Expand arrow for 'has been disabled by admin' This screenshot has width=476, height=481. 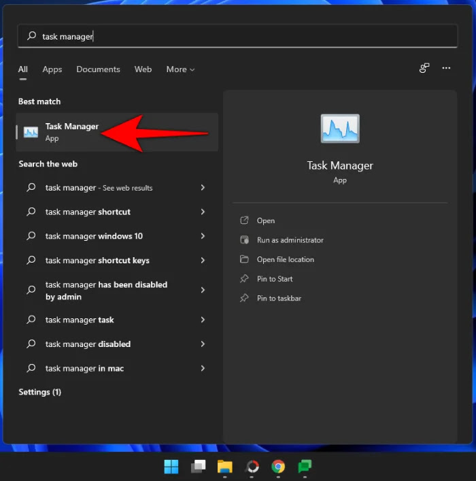tap(203, 290)
